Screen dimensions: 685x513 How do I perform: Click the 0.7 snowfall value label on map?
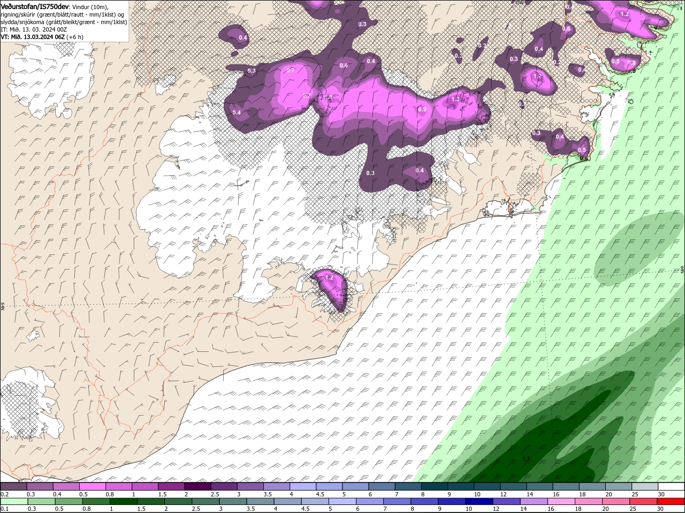[x=291, y=70]
